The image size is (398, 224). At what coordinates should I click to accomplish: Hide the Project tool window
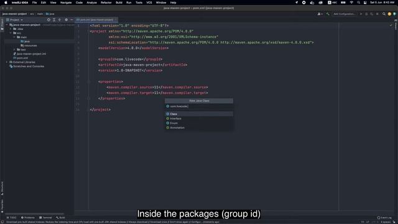point(72,19)
